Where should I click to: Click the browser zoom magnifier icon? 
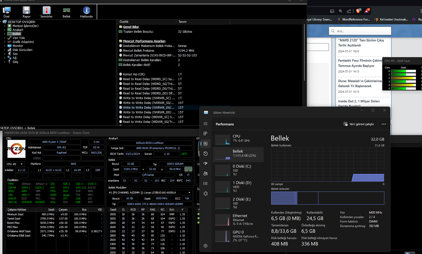pos(341,11)
